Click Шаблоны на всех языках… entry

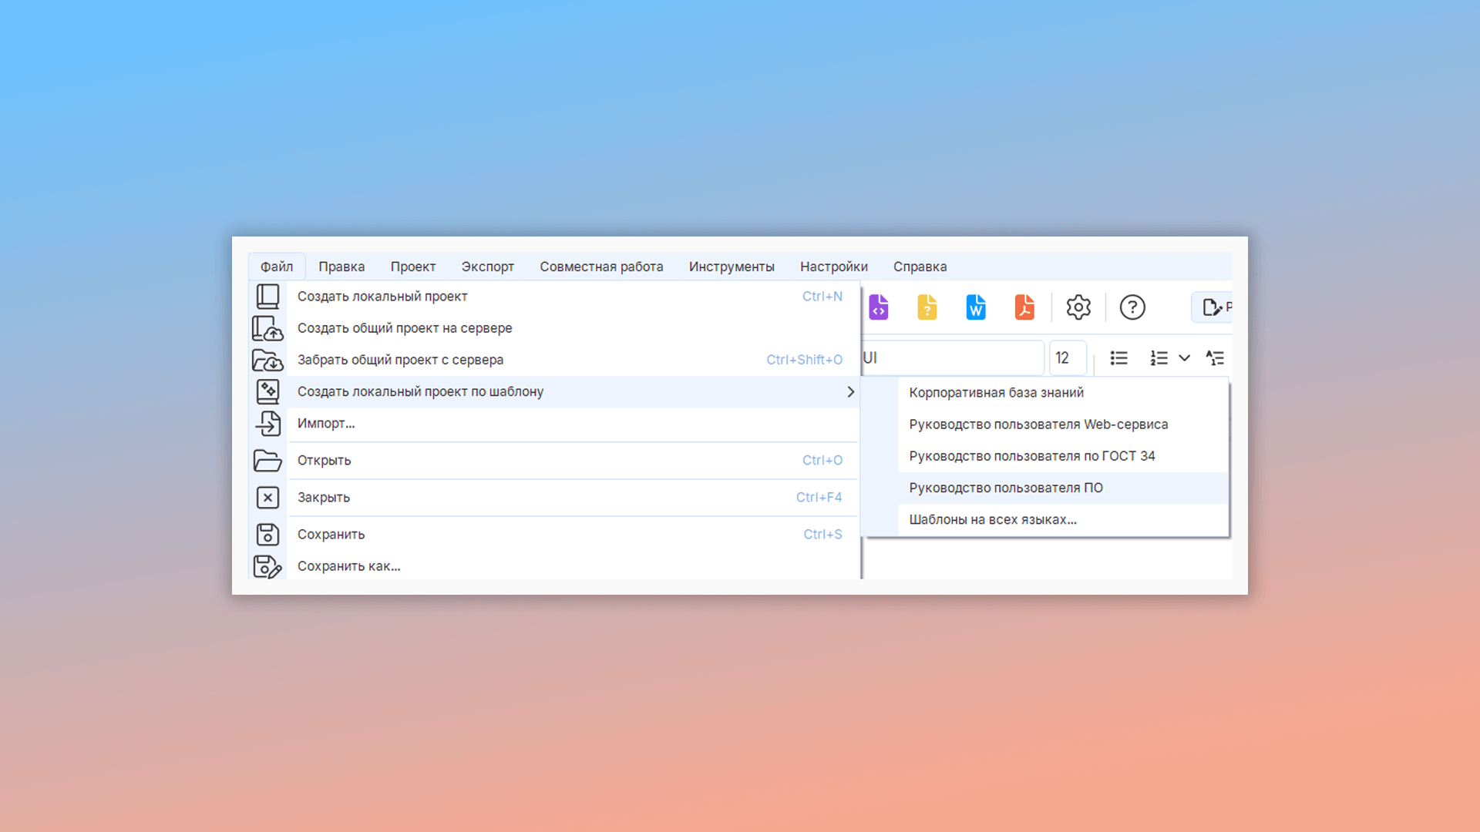[x=993, y=520]
